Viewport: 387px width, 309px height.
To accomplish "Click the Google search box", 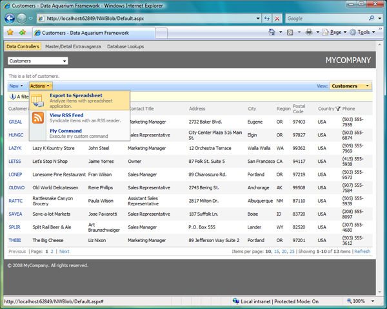I will [x=327, y=19].
